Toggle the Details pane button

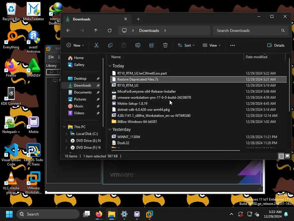pos(276,45)
